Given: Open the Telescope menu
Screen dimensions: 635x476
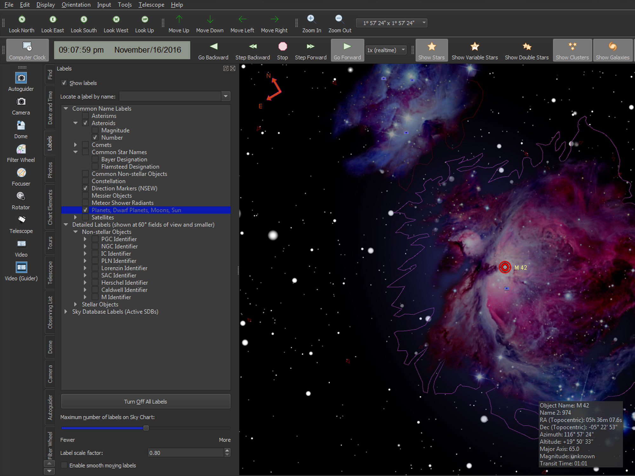Looking at the screenshot, I should tap(151, 4).
